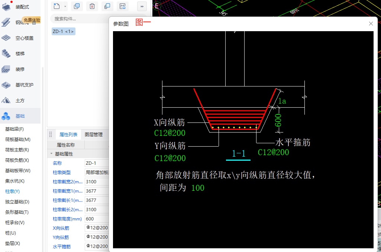Open the 装配式 module icon
The image size is (381, 252).
point(6,7)
